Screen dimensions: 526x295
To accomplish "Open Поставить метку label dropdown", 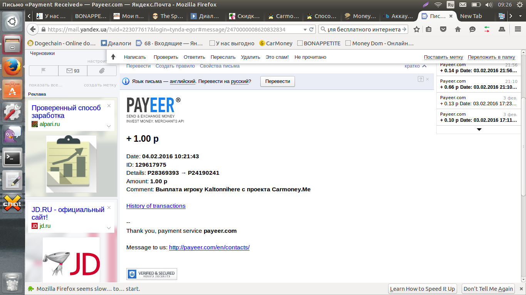I will (x=444, y=57).
